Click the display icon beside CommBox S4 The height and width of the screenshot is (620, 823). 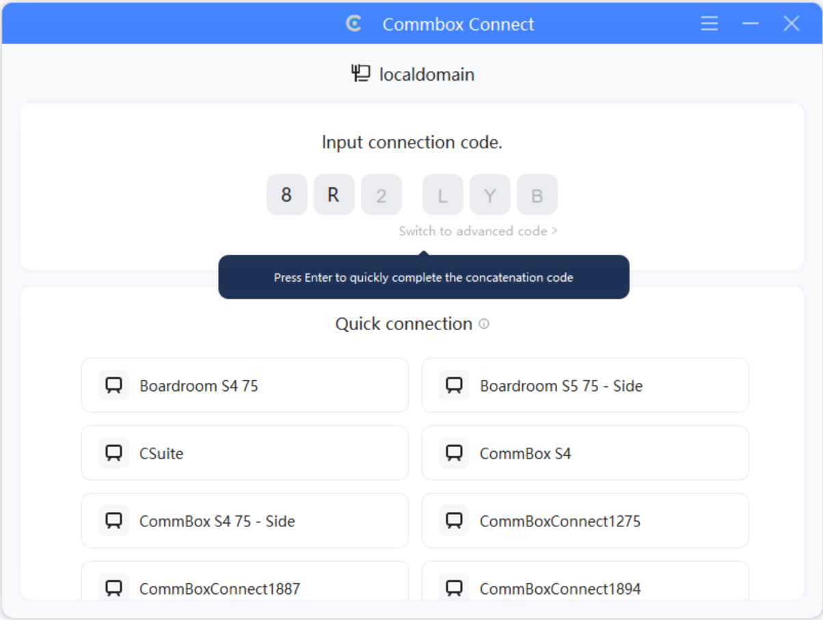[x=453, y=453]
